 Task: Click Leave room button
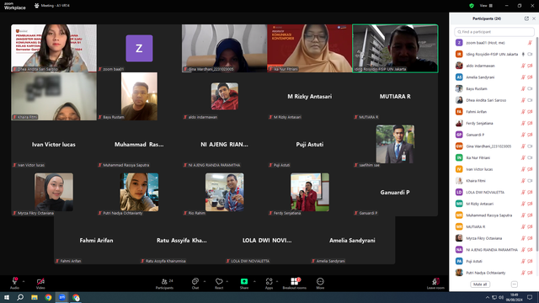[435, 283]
